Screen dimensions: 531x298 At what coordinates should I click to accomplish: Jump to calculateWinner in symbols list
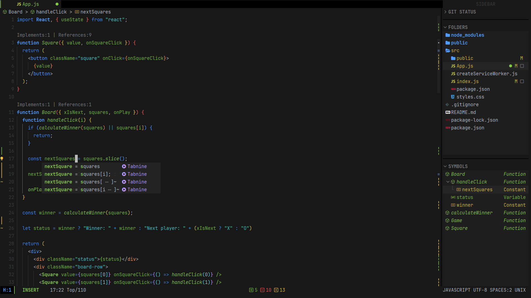click(x=472, y=213)
